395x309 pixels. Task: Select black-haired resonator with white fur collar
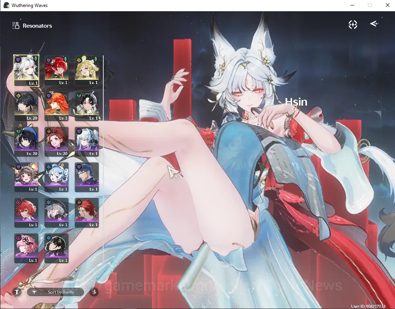point(87,106)
